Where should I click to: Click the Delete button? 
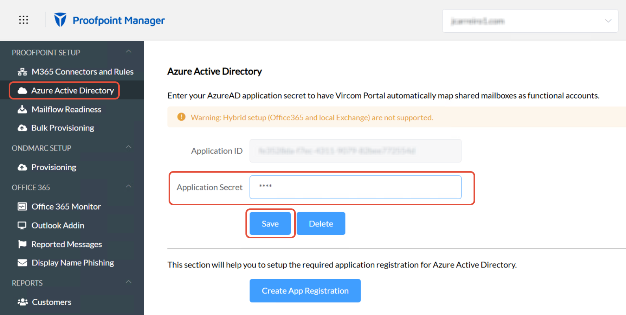(321, 223)
